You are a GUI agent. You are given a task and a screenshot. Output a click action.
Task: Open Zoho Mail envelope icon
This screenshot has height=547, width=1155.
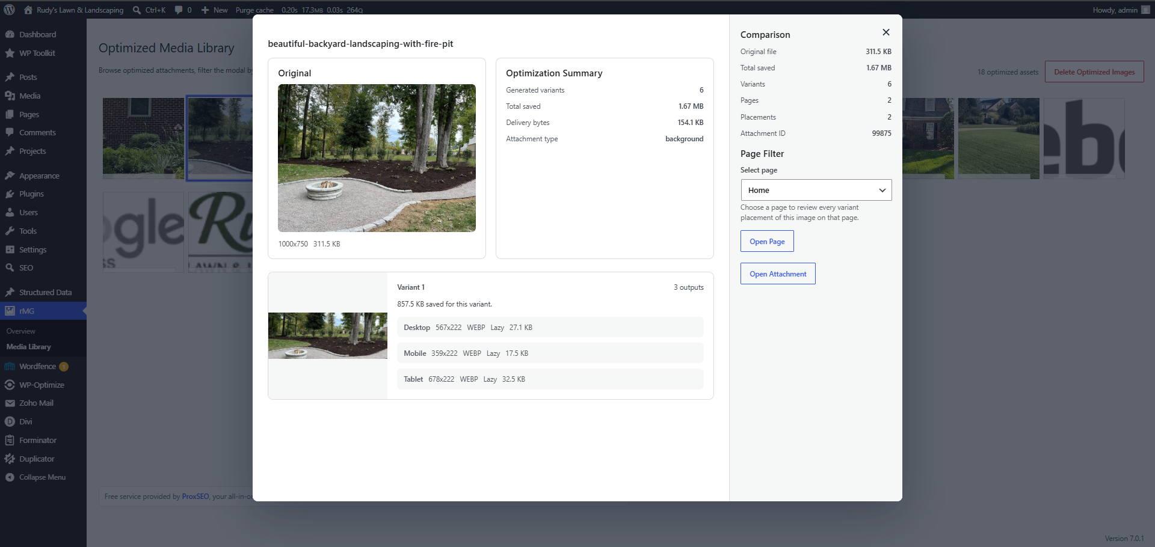pyautogui.click(x=10, y=403)
